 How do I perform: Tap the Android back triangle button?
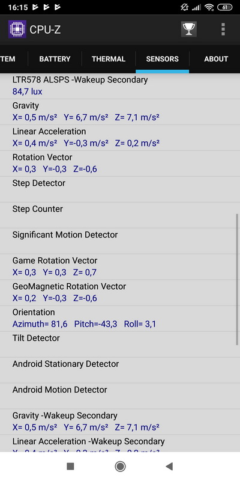169,467
